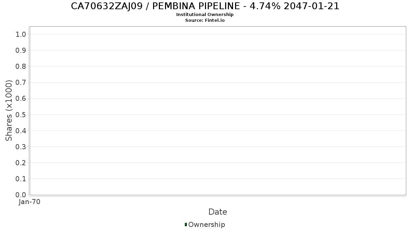Click the 0.9 y-axis tick label
The image size is (410, 230).
21,50
